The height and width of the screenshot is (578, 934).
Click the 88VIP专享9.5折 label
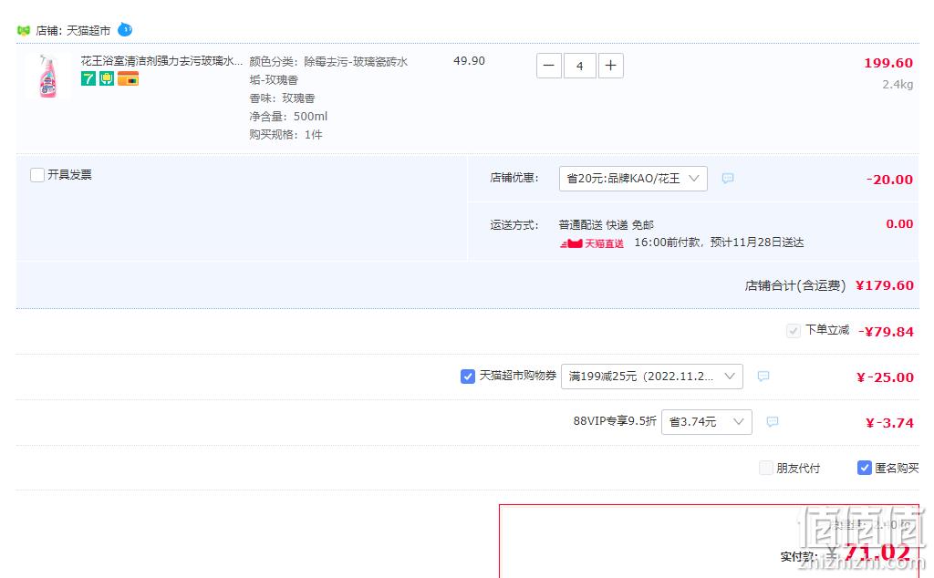click(x=614, y=421)
